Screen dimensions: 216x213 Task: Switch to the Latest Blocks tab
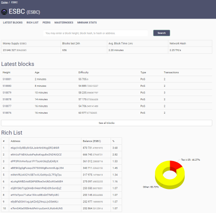13,23
